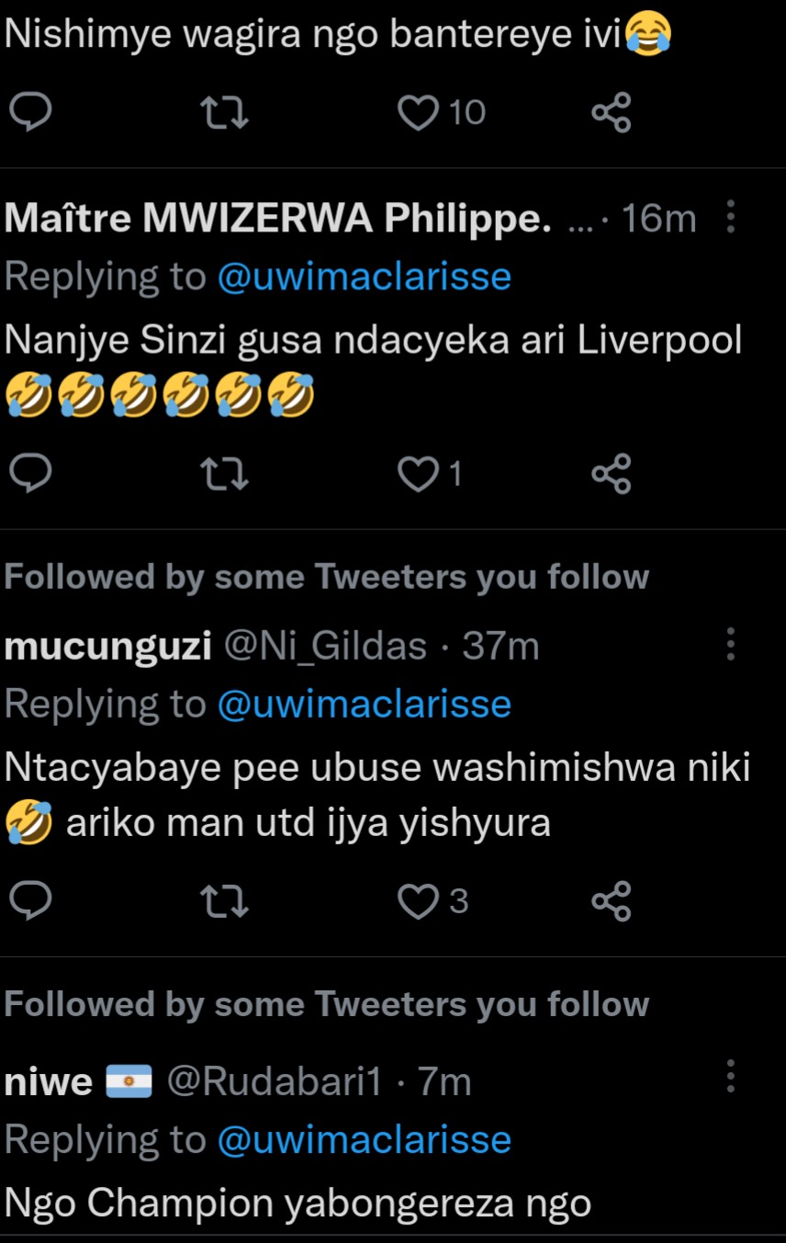Retweet mucunguzi's man utd tweet
The height and width of the screenshot is (1243, 786).
(224, 901)
